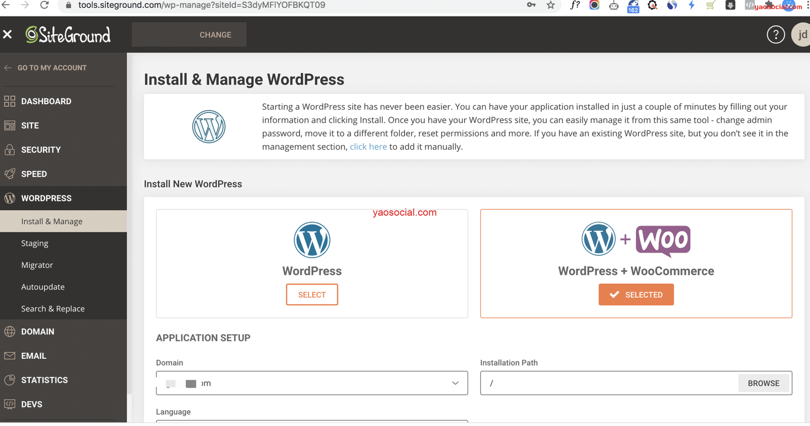Open the Staging submenu item
The image size is (810, 426).
point(34,243)
